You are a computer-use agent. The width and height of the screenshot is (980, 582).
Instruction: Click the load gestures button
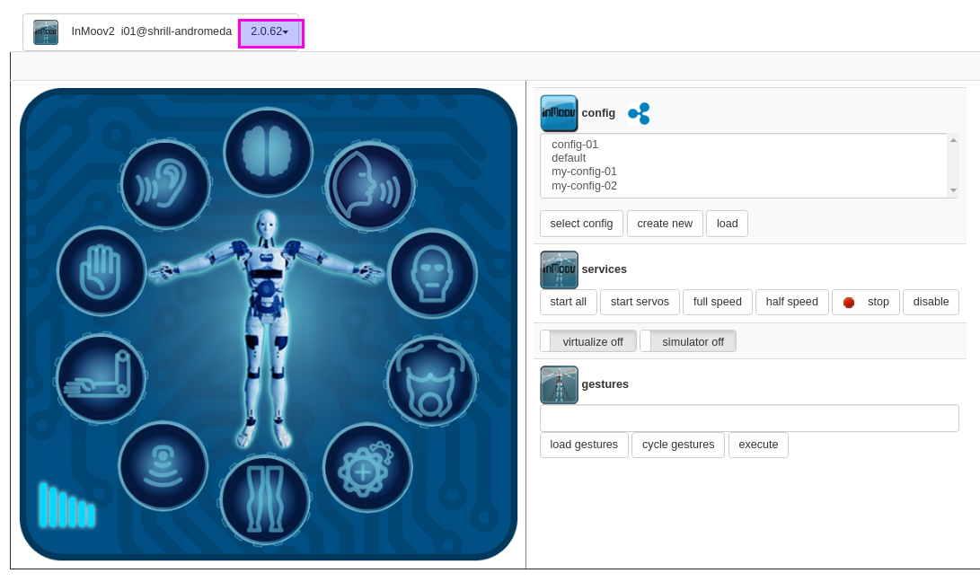[x=584, y=445]
